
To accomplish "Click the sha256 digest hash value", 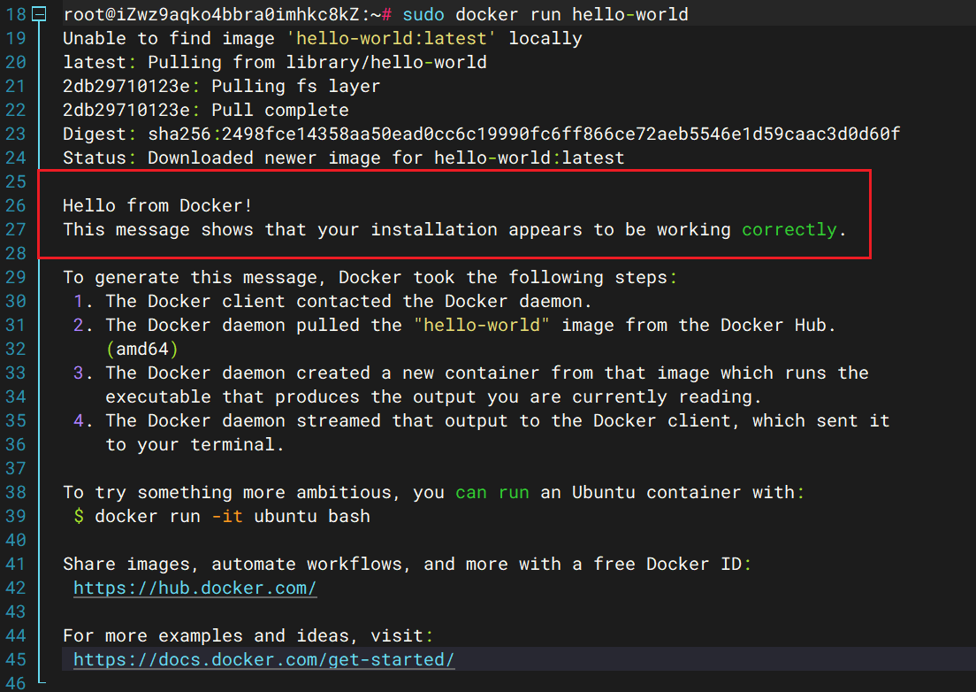I will [x=561, y=134].
